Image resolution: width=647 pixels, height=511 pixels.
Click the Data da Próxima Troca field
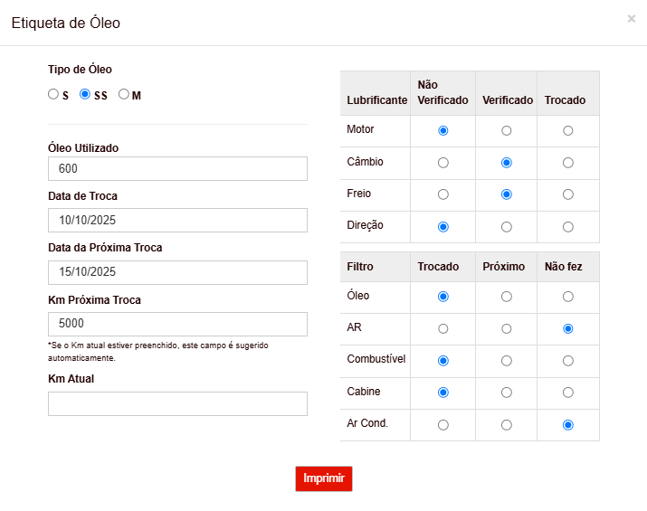(177, 272)
